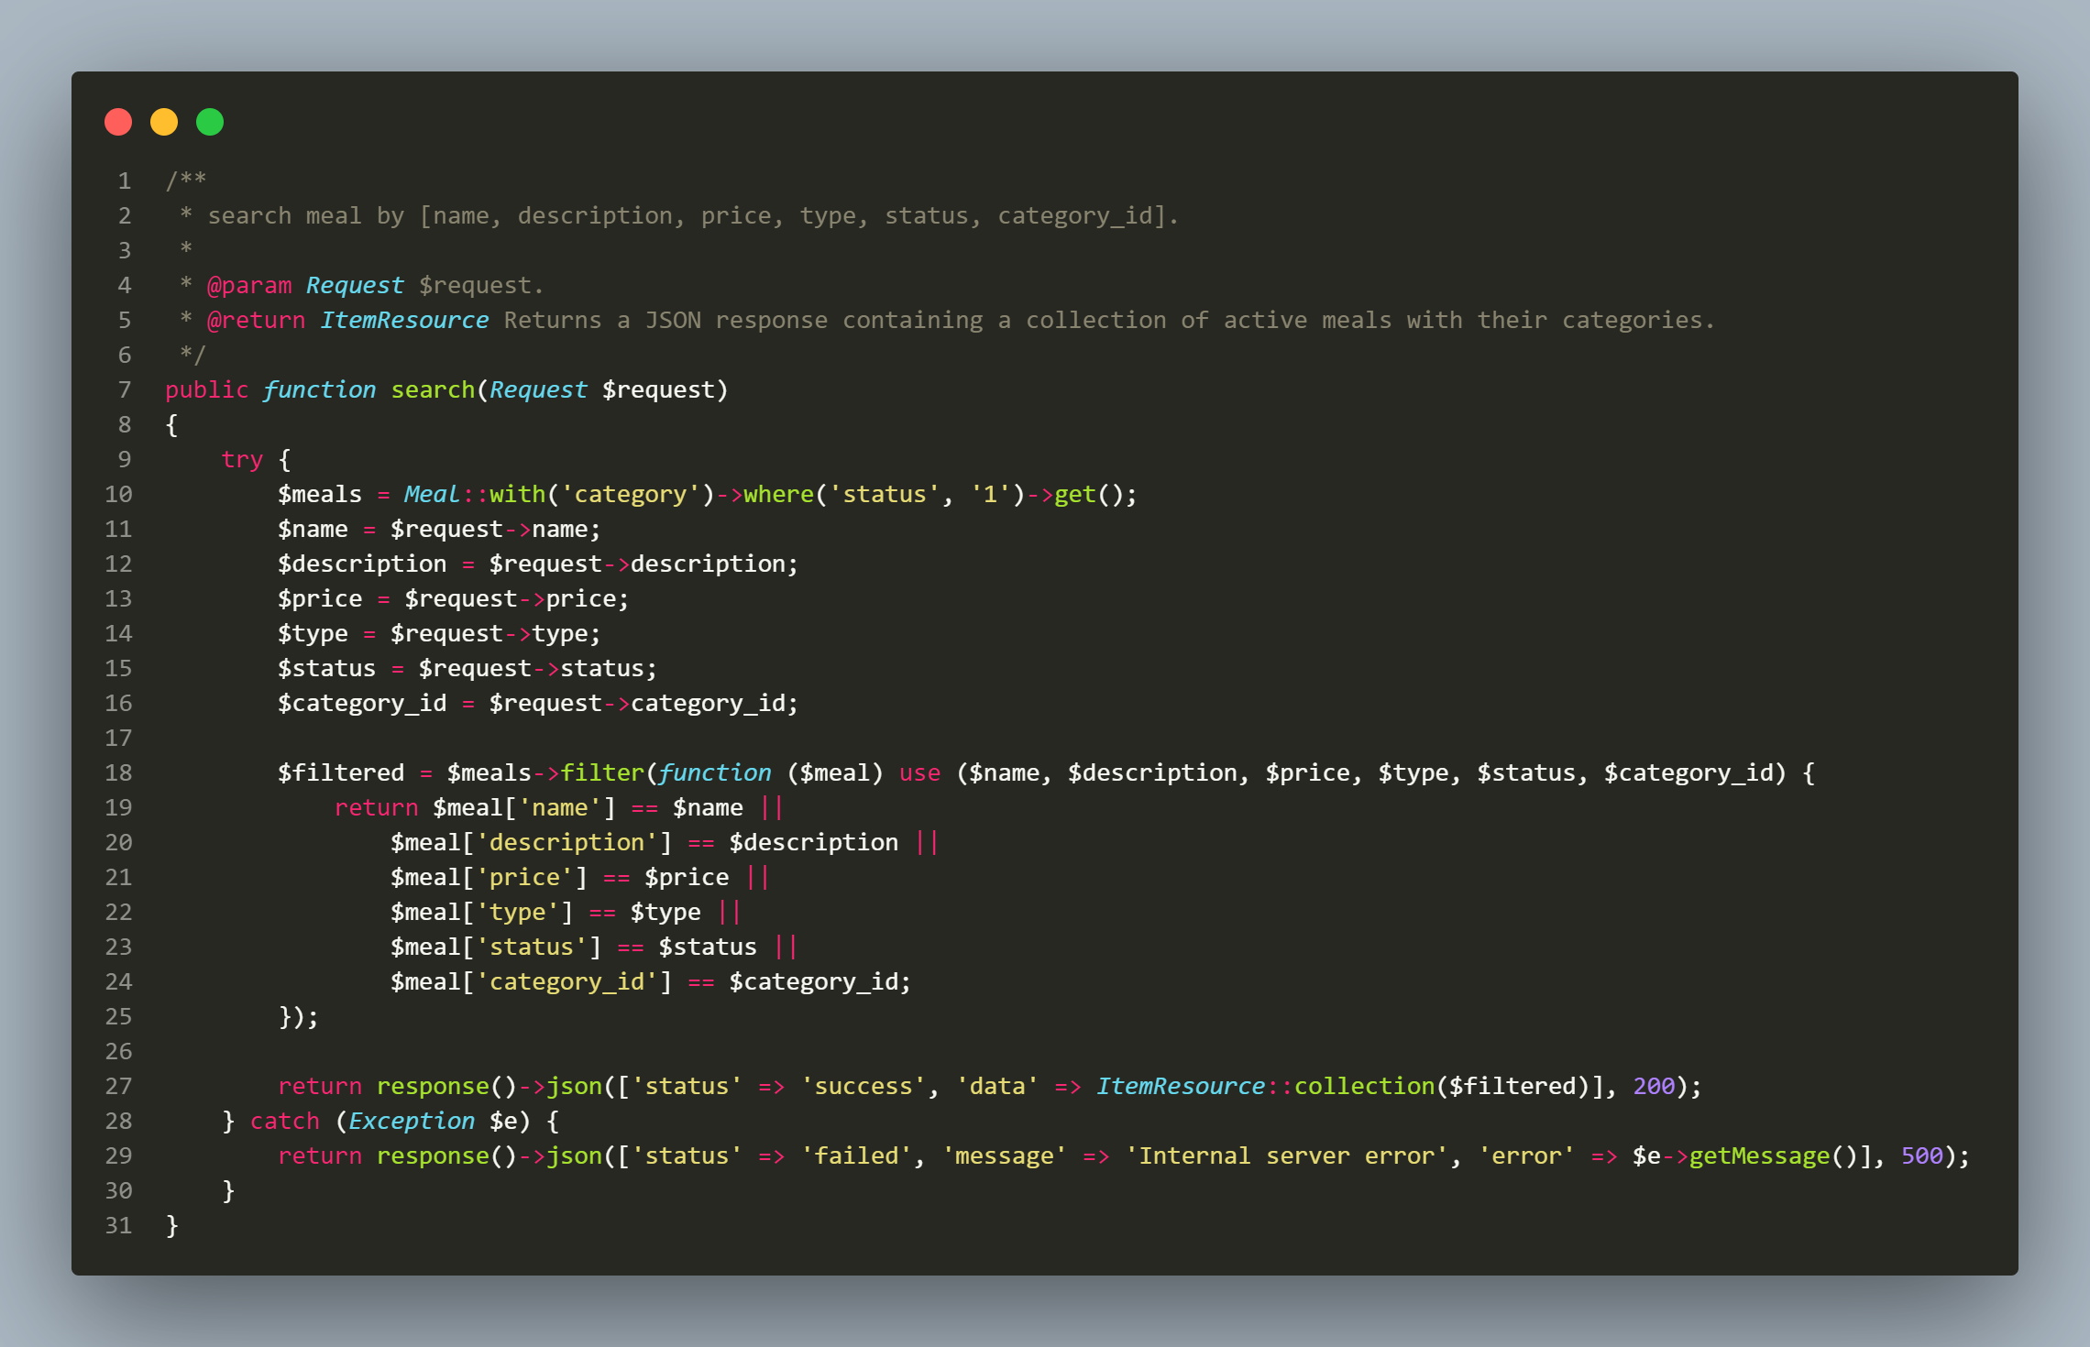Click '$category_id' variable on line 16
This screenshot has height=1347, width=2090.
362,704
